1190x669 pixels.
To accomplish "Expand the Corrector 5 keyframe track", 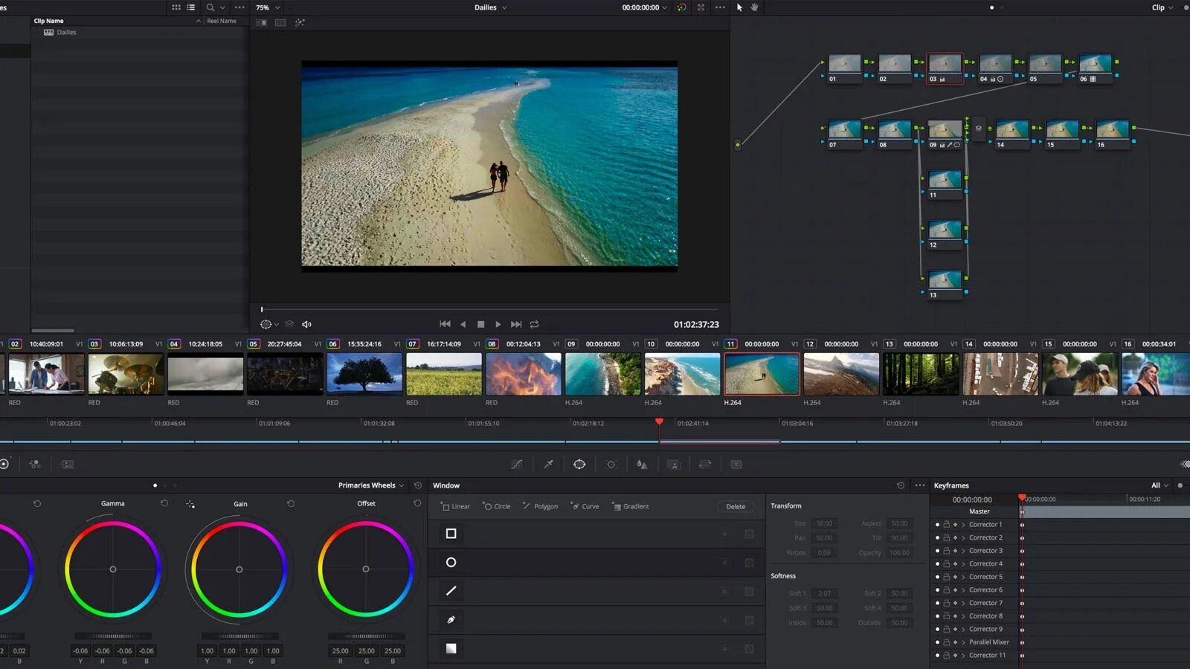I will (963, 577).
